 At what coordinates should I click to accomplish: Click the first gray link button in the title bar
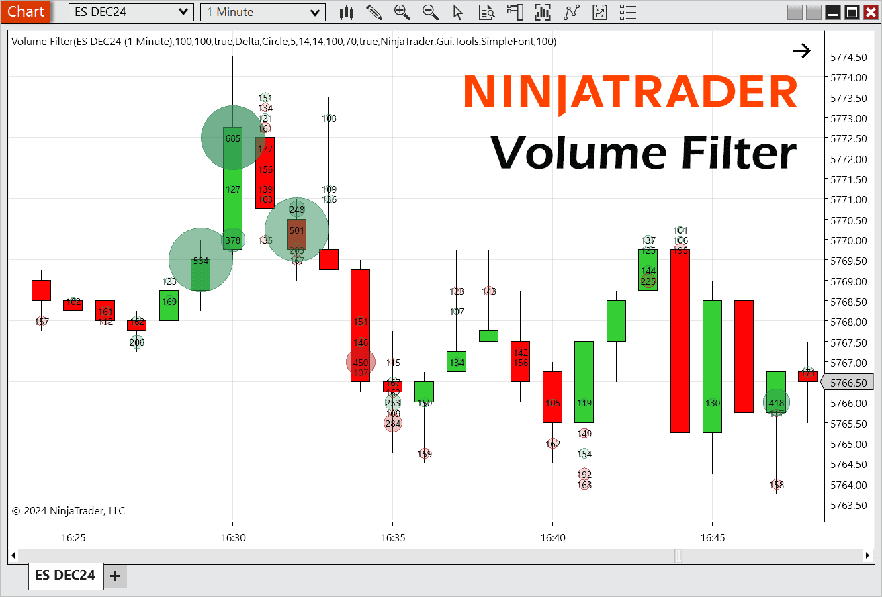tap(795, 12)
